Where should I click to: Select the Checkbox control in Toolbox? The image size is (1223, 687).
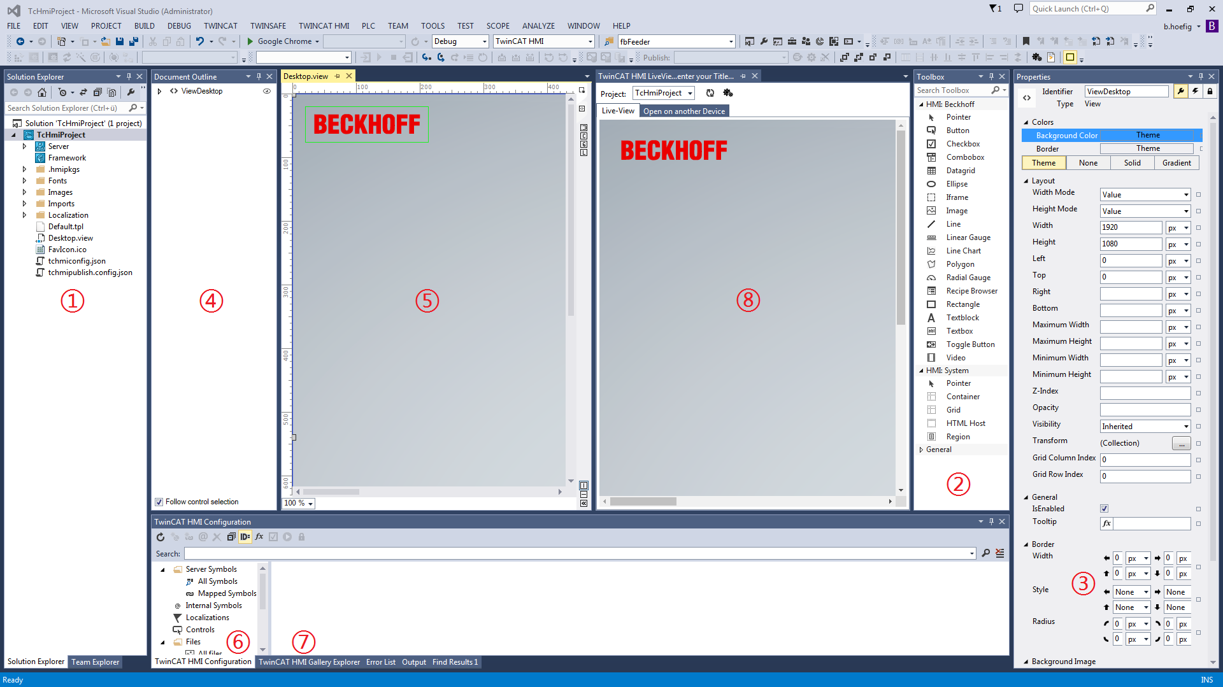click(x=962, y=144)
